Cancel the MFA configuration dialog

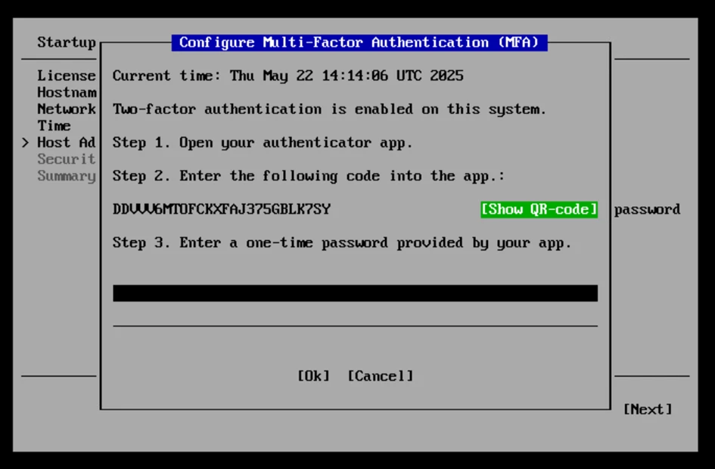tap(381, 376)
